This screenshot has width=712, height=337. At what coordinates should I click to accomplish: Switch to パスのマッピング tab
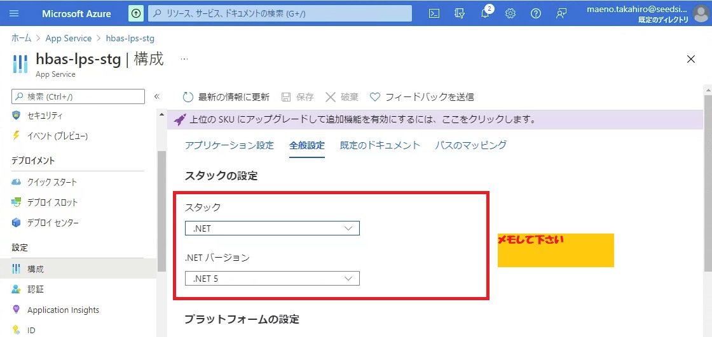tap(470, 145)
